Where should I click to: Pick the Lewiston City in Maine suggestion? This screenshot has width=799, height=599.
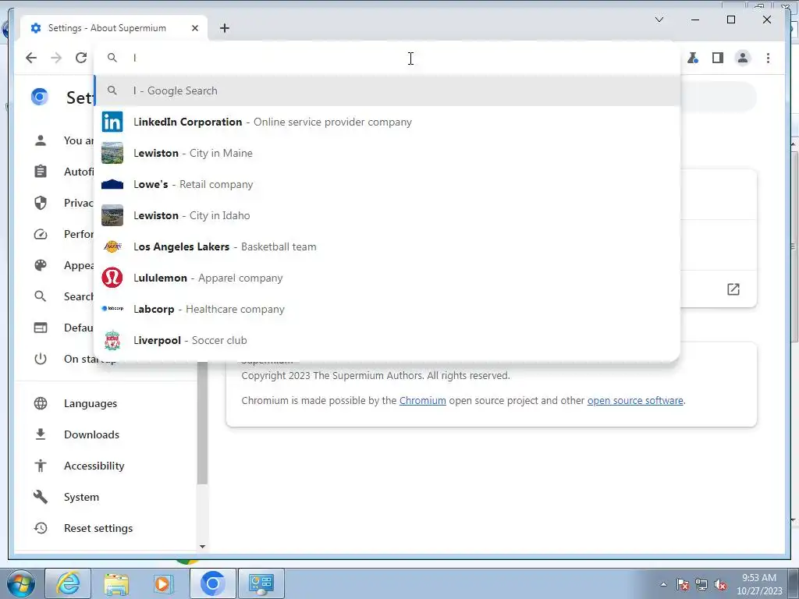[387, 153]
